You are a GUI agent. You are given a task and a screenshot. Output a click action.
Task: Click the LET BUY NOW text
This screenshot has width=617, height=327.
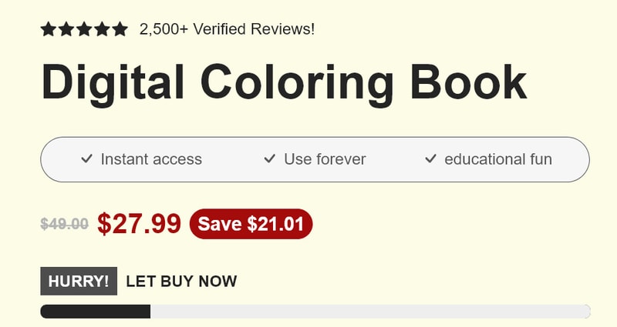tap(181, 282)
